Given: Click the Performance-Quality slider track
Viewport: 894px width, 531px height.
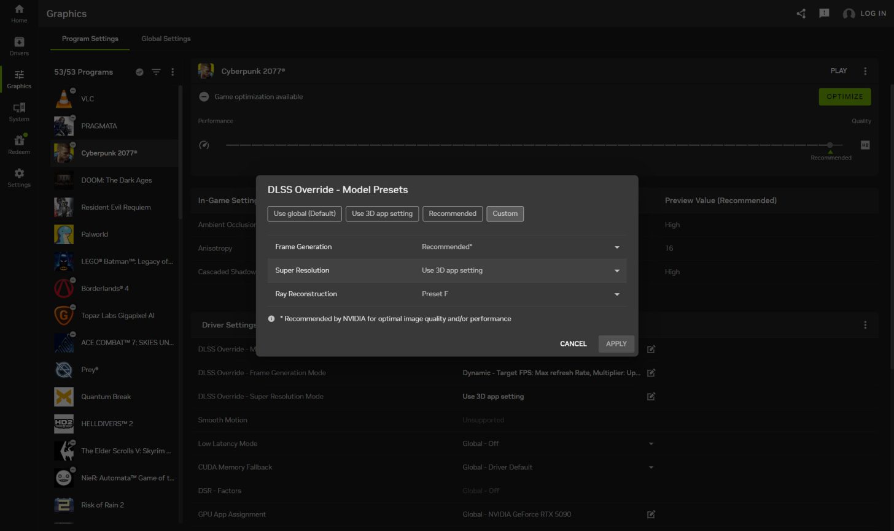Looking at the screenshot, I should (x=534, y=145).
